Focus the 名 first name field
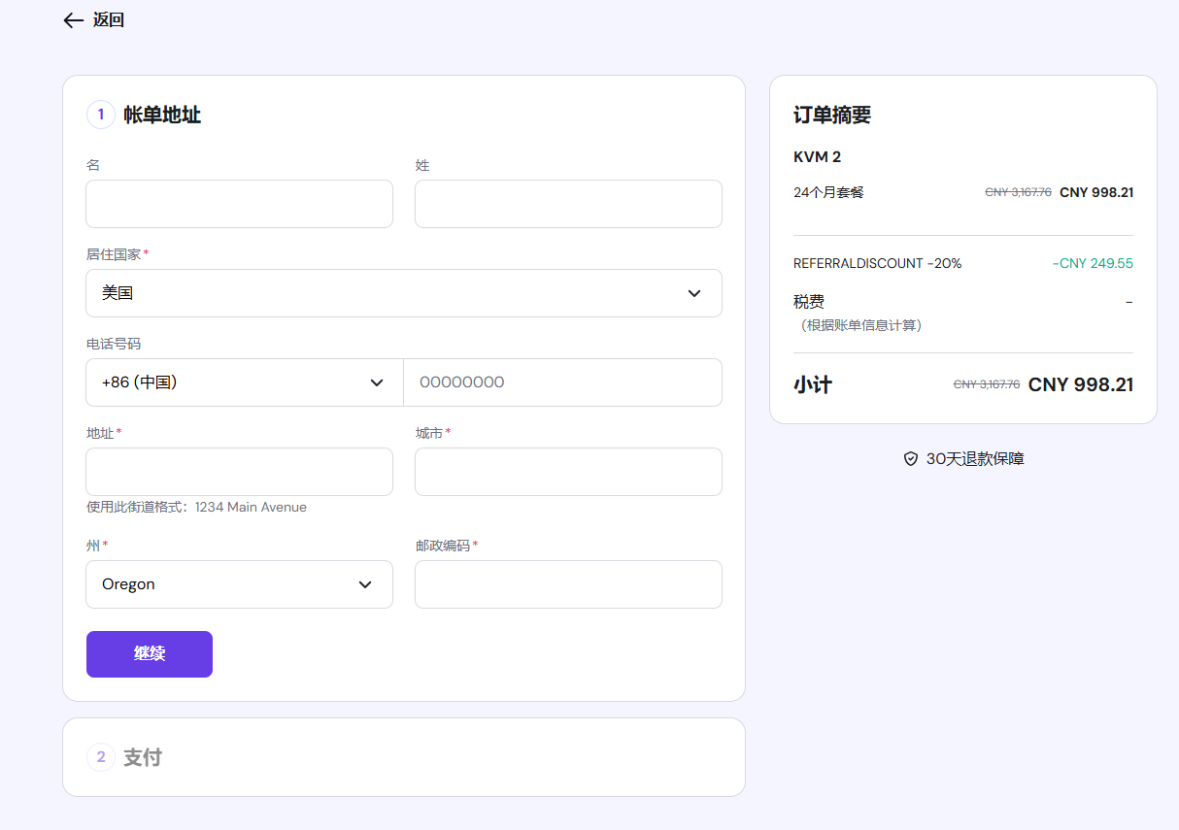This screenshot has width=1179, height=830. [239, 204]
